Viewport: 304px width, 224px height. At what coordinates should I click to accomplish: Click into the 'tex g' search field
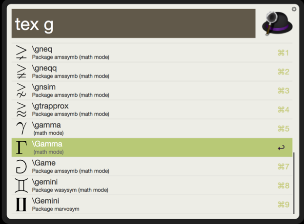[x=133, y=23]
